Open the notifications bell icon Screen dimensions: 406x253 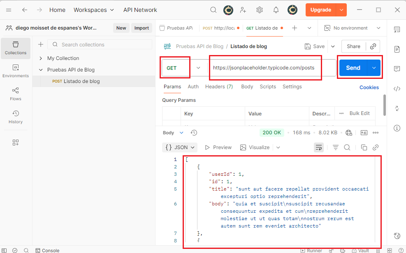(276, 10)
